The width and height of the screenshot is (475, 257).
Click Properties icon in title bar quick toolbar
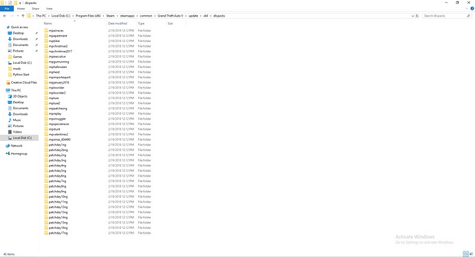click(x=10, y=3)
